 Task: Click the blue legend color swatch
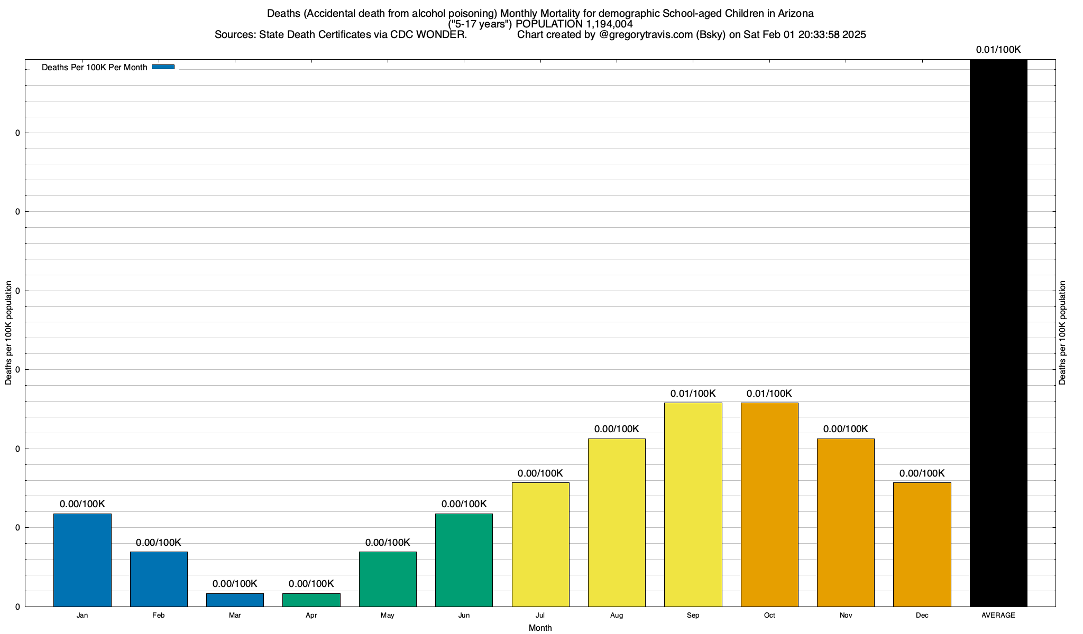[163, 67]
